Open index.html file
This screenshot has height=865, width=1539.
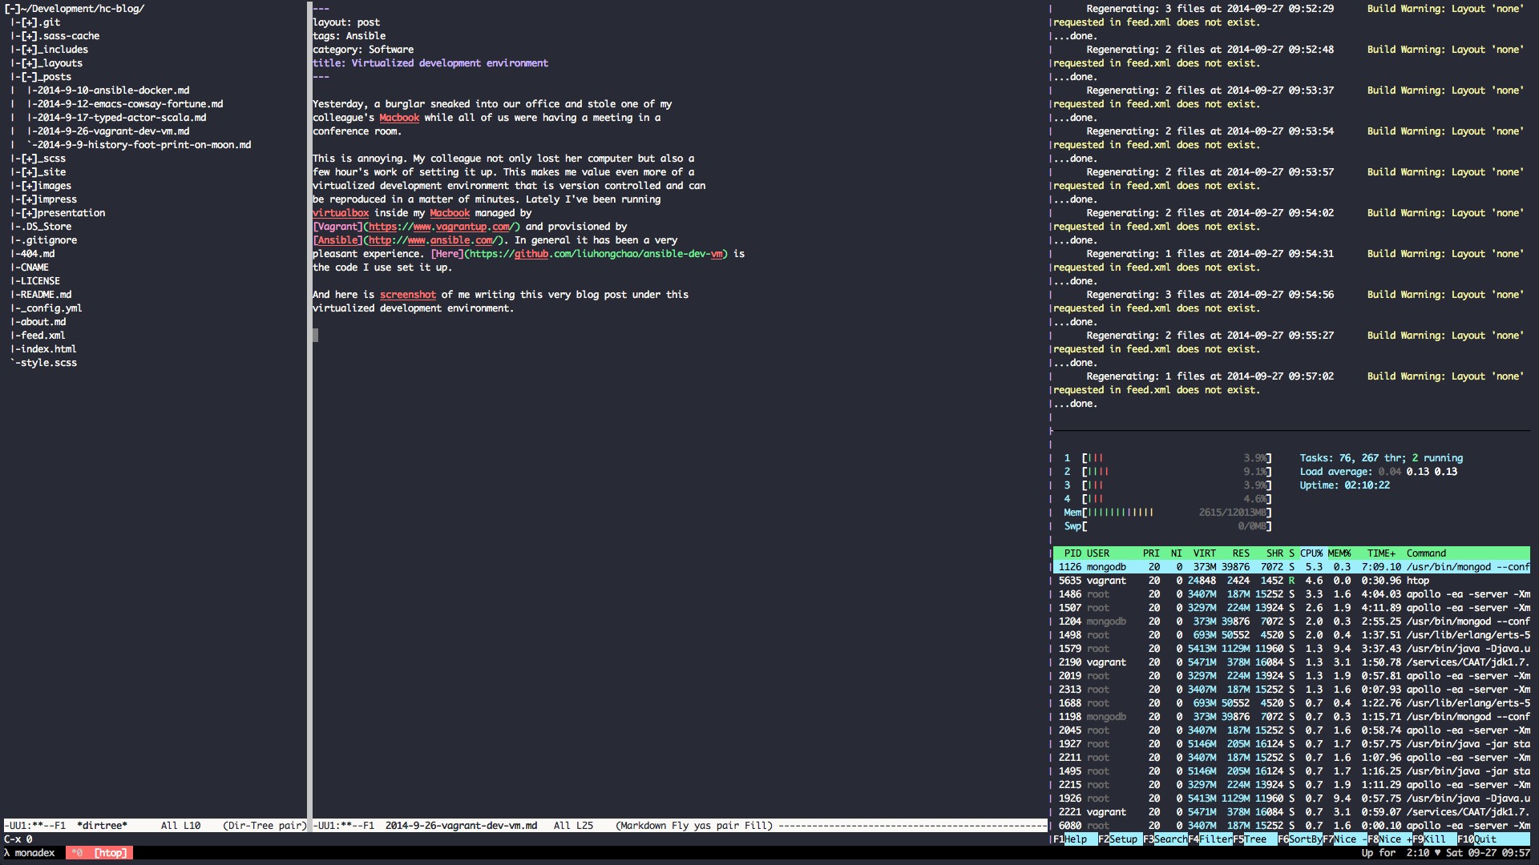coord(49,349)
